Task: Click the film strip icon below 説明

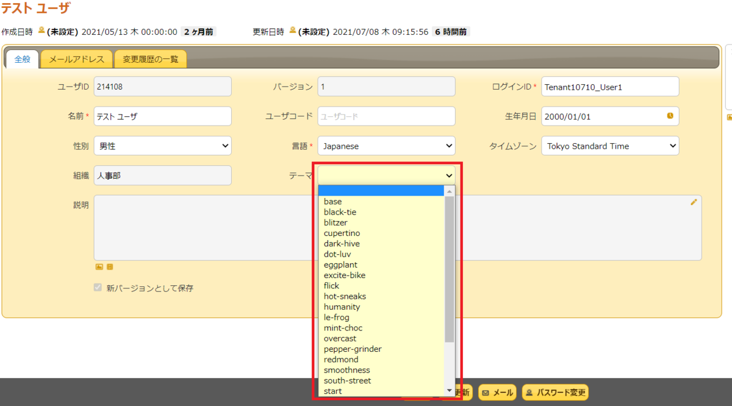Action: 110,266
